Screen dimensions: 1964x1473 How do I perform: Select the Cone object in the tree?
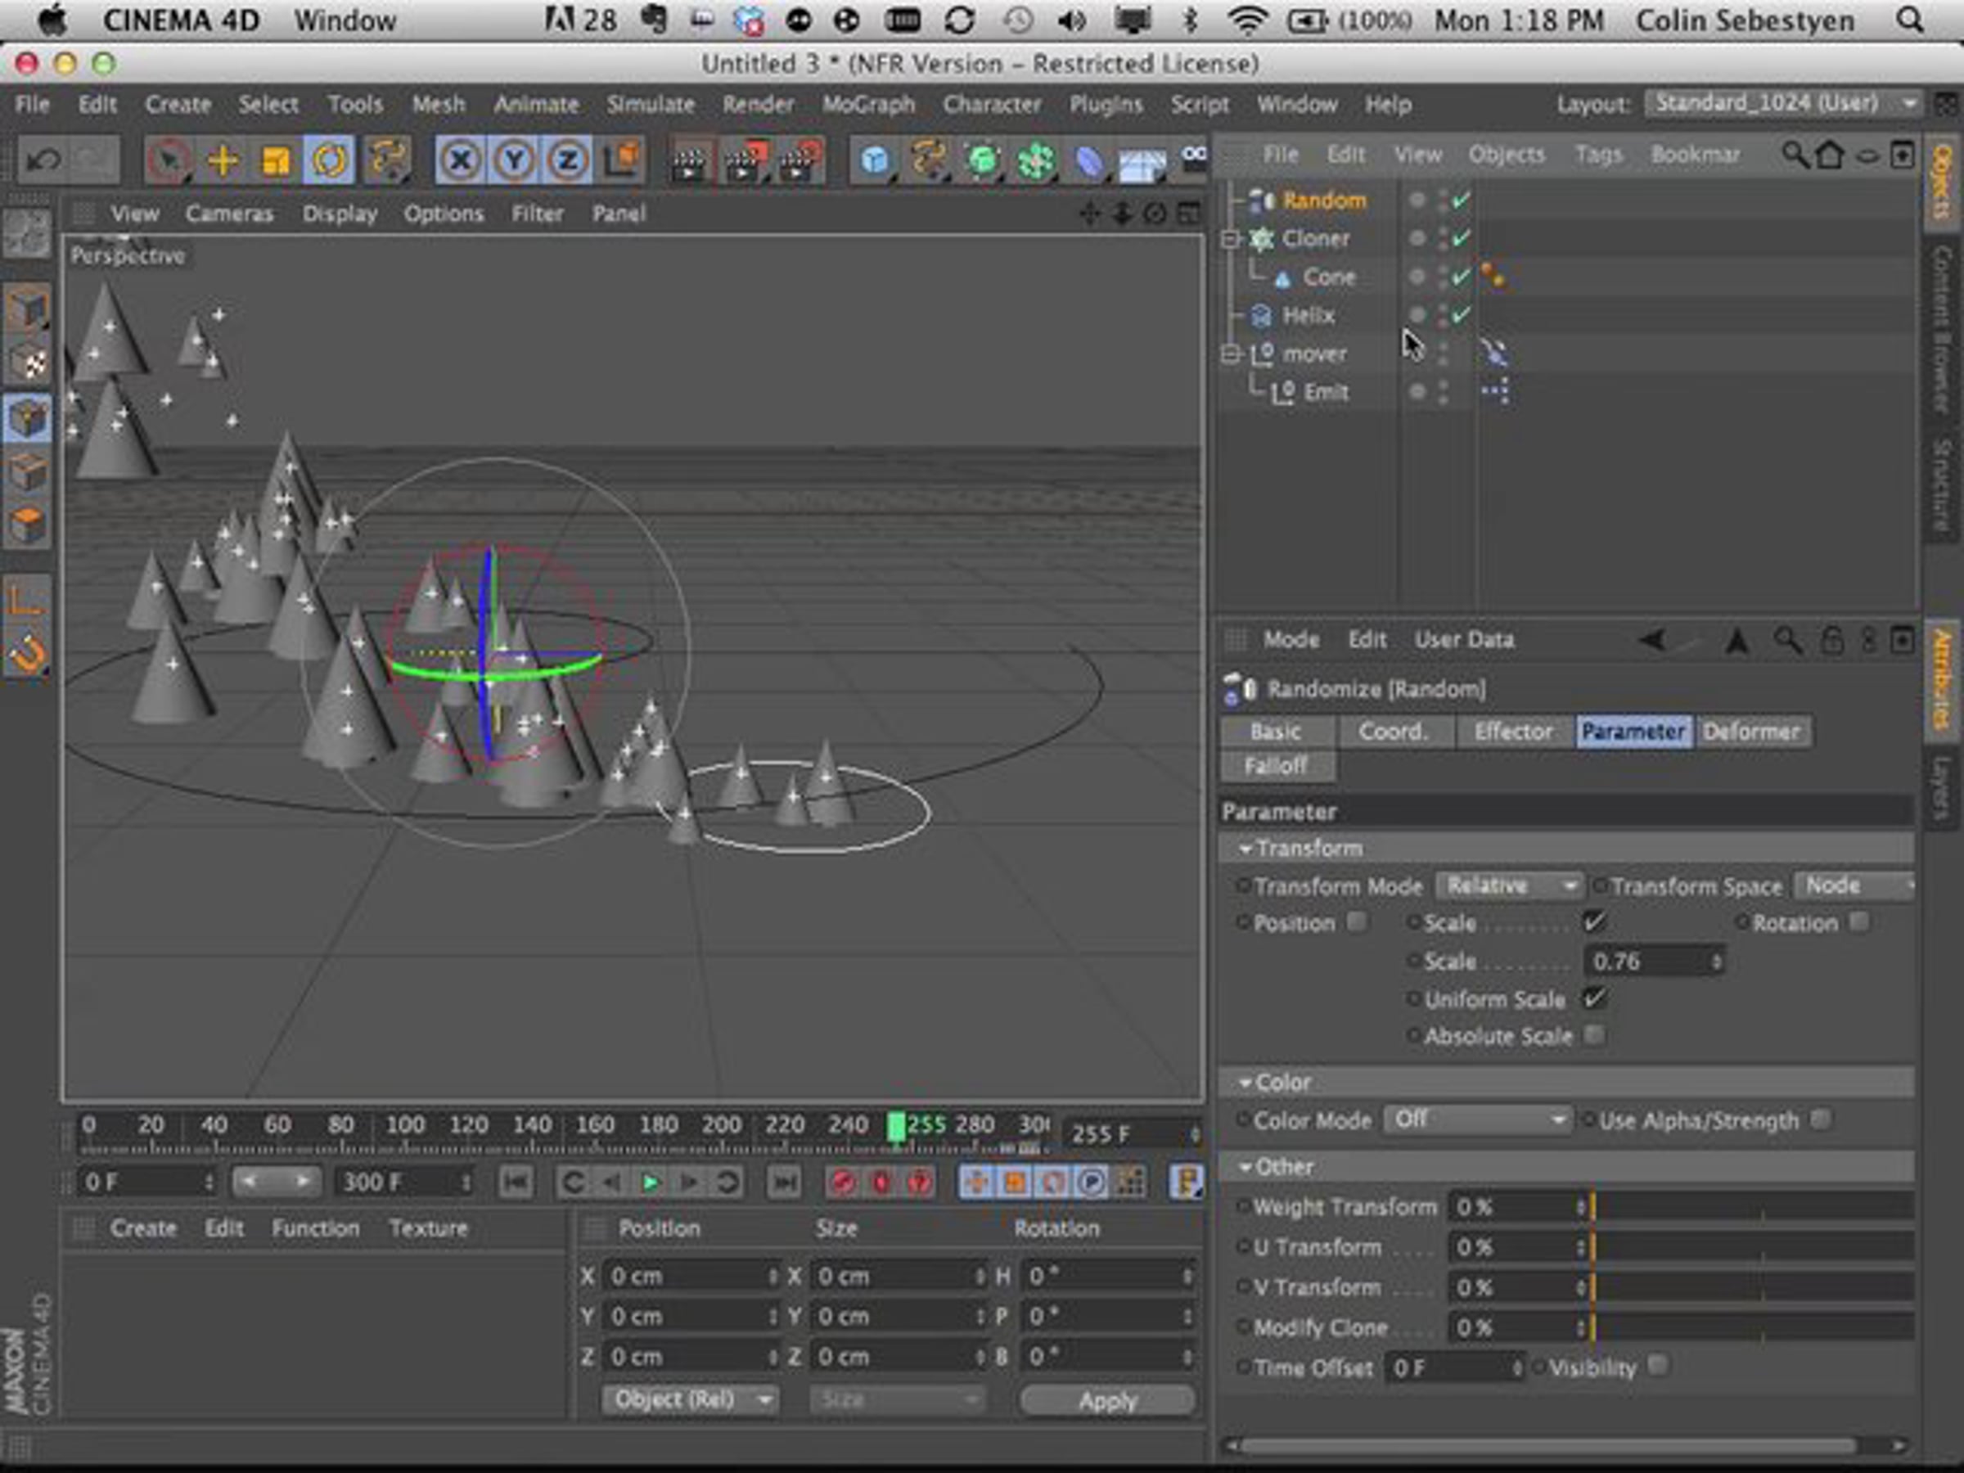coord(1329,277)
